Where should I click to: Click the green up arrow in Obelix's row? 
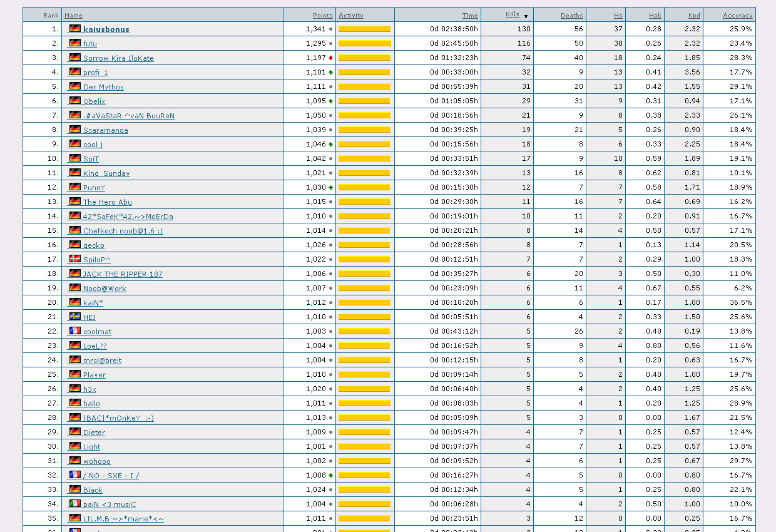click(x=330, y=101)
